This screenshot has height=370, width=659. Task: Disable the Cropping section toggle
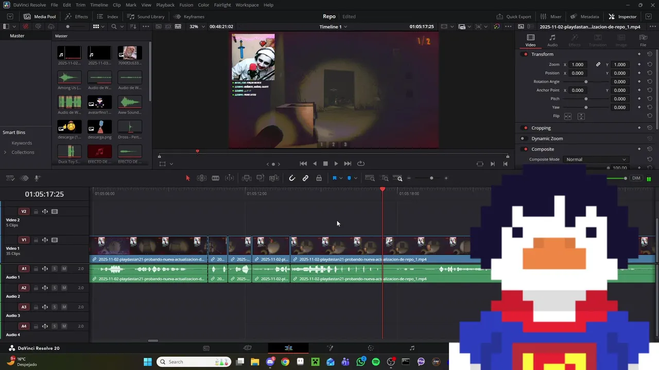pyautogui.click(x=525, y=128)
